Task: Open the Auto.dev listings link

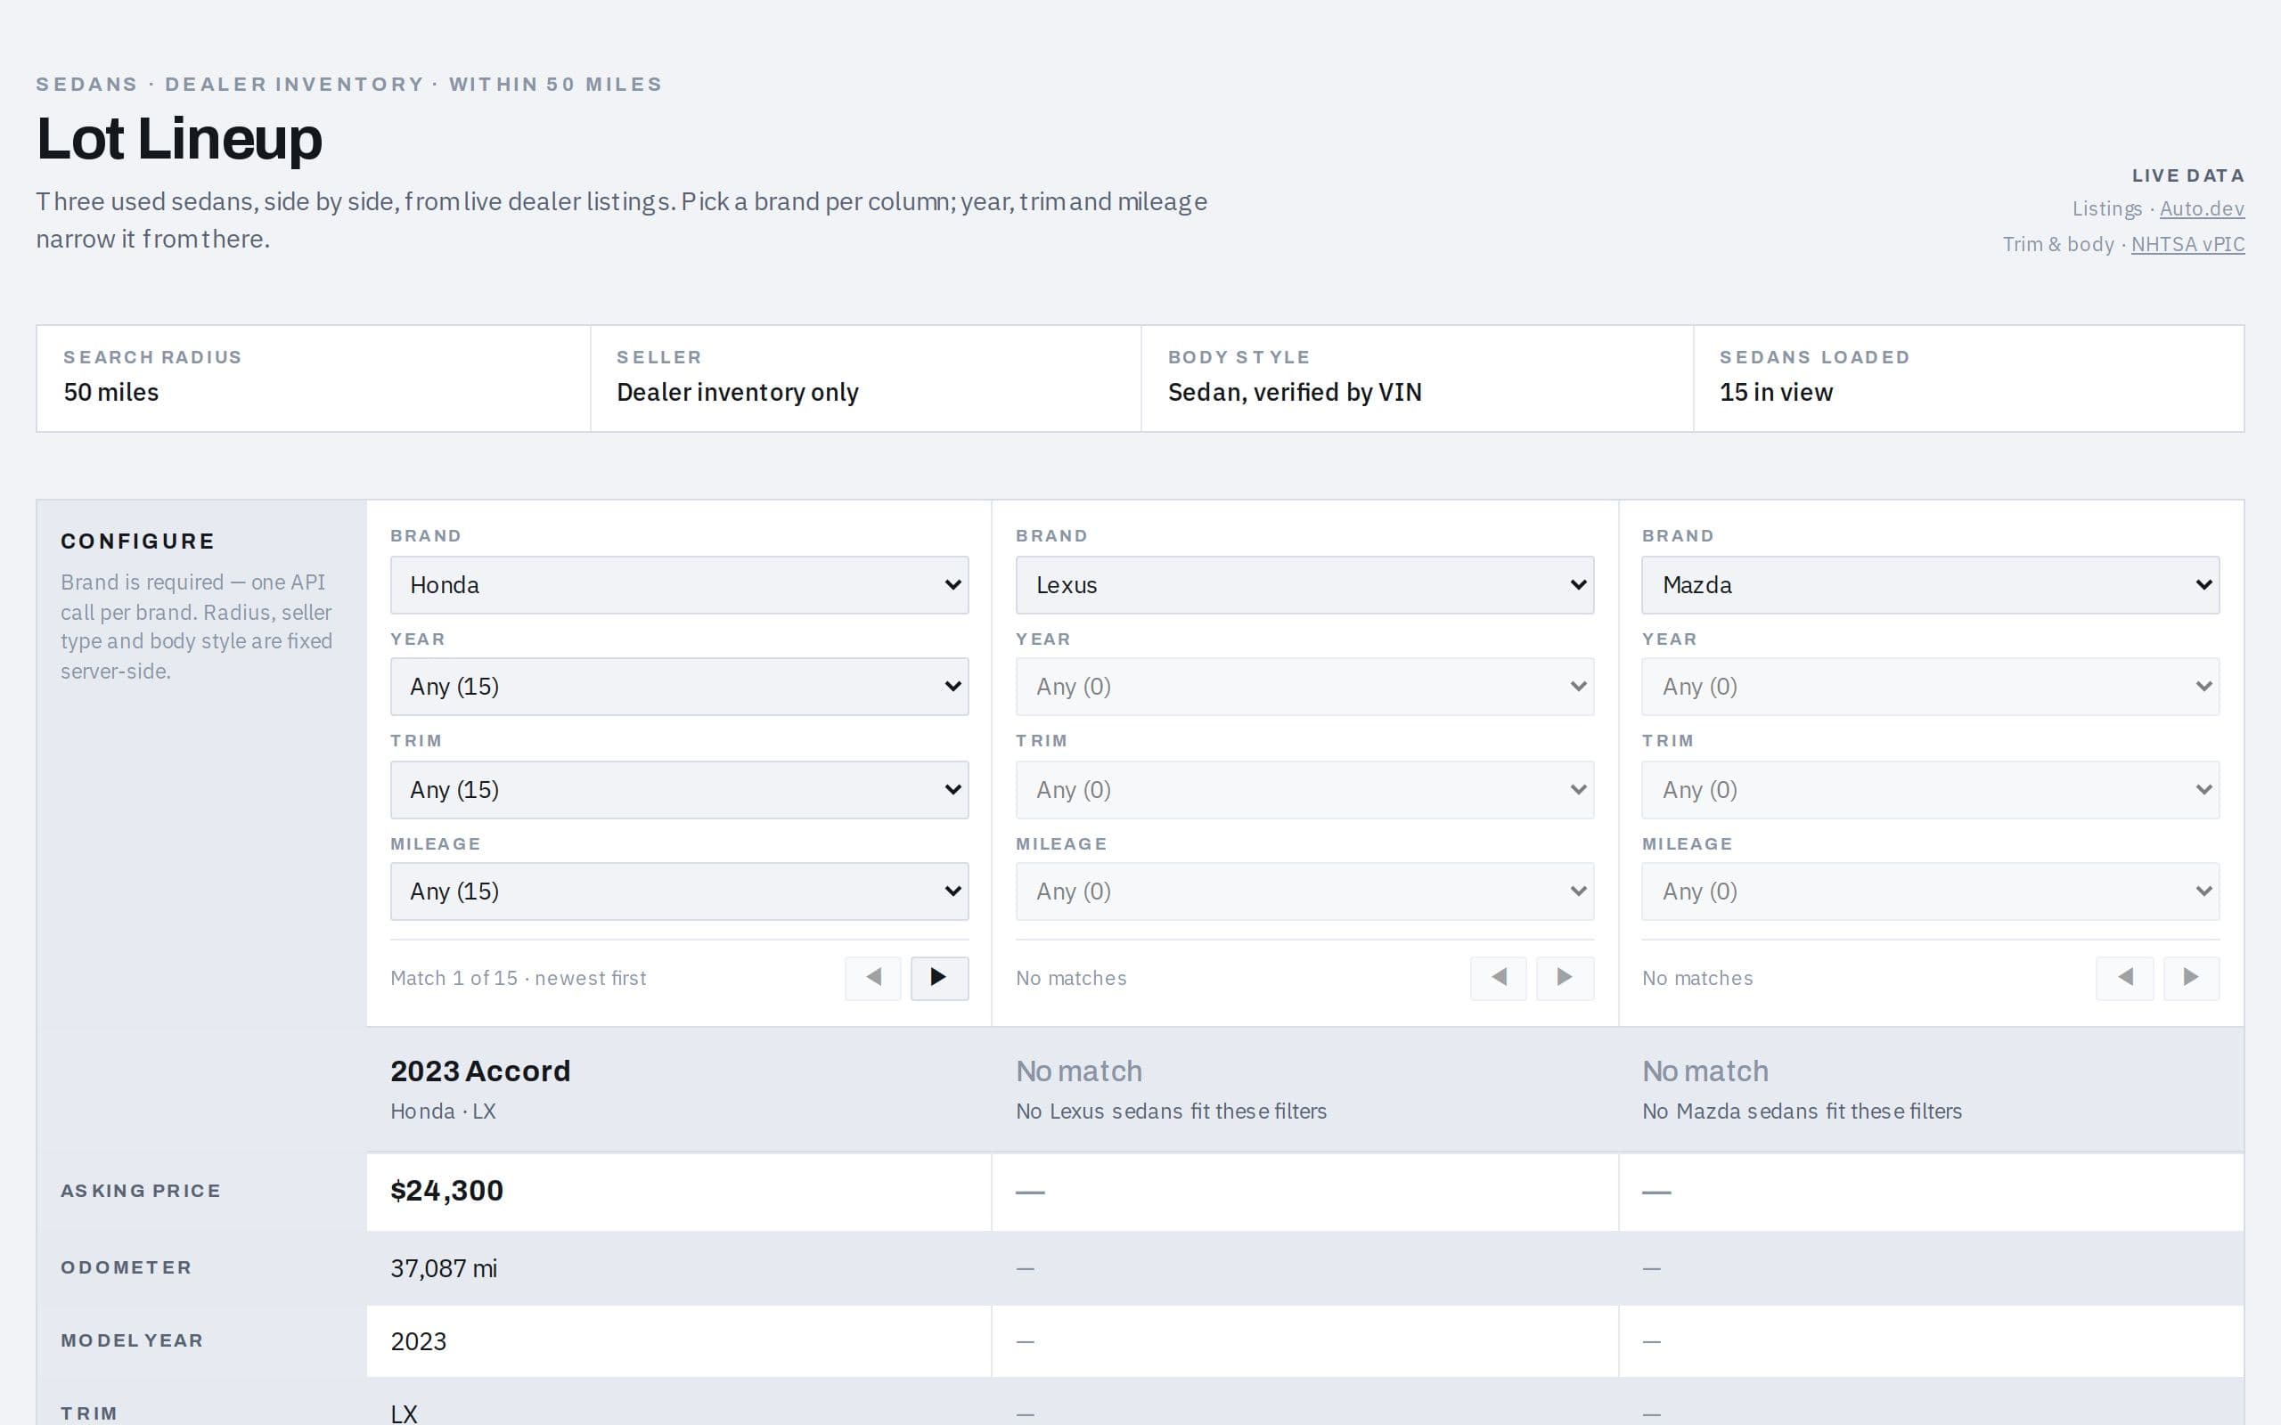Action: [2202, 208]
